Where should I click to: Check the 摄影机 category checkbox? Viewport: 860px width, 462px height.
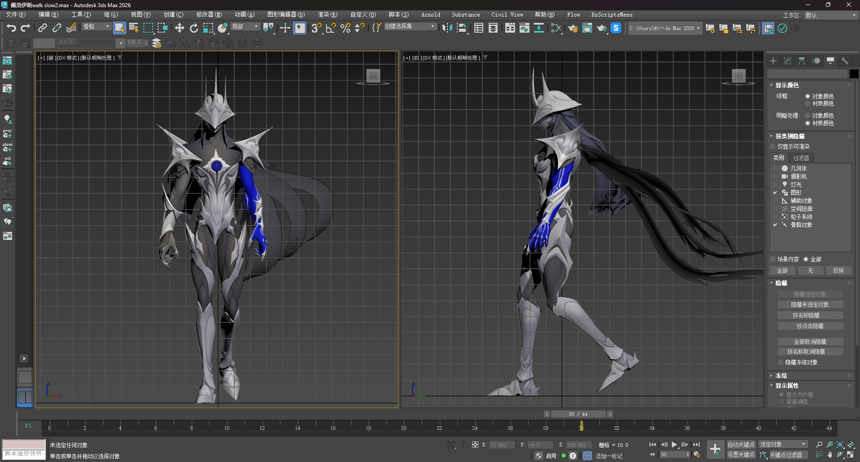coord(775,176)
